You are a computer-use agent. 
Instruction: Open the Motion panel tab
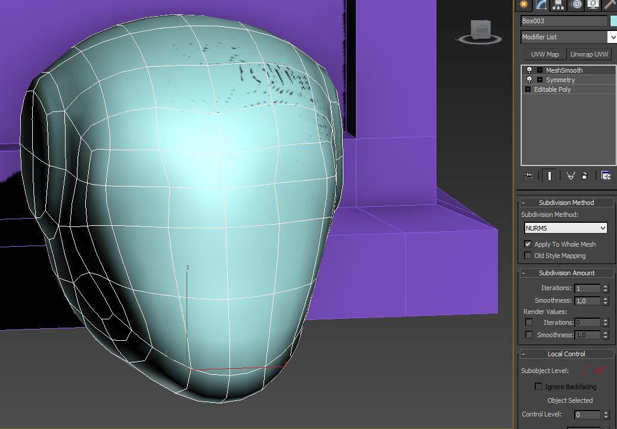point(576,5)
